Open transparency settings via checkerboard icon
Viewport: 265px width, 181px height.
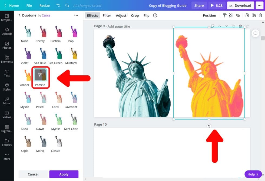pos(231,15)
